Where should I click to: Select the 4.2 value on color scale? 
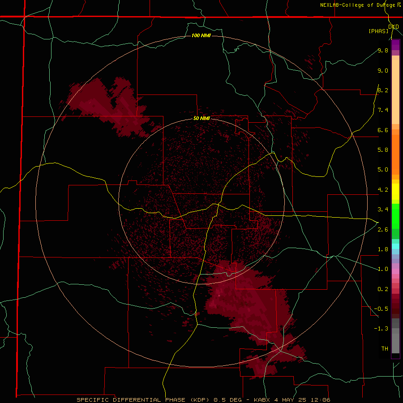coord(383,190)
